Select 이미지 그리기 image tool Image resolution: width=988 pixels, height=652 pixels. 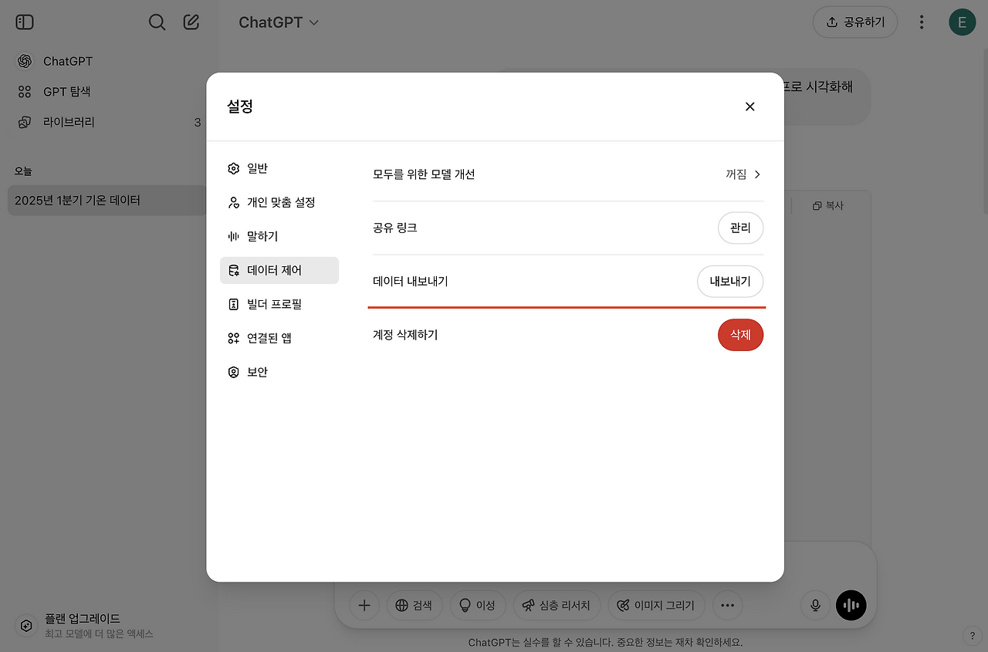pos(656,605)
